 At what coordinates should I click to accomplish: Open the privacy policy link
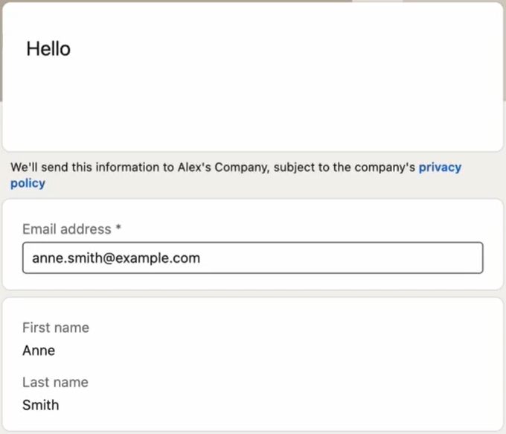(440, 167)
